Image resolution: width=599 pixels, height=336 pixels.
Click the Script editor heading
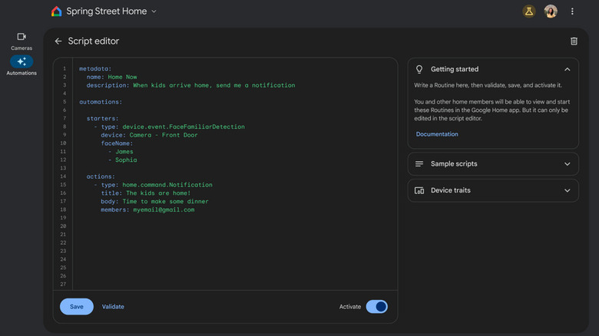tap(94, 41)
